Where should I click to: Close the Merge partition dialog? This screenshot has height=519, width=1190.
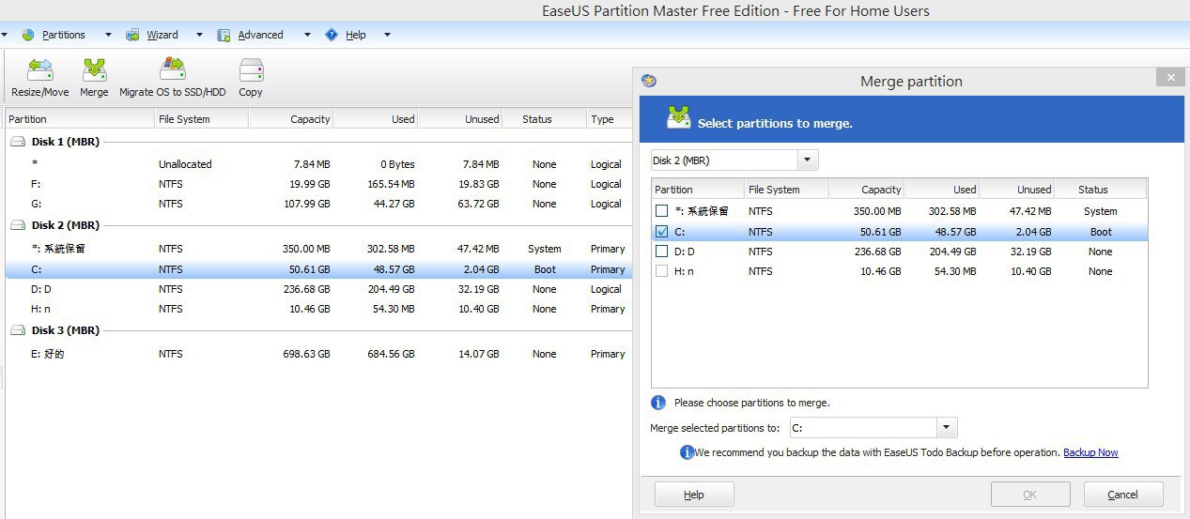[x=1169, y=78]
